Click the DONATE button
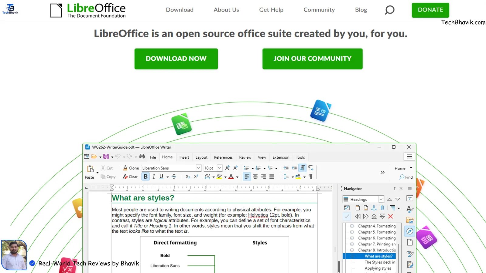Screen dimensions: 486x273 [430, 10]
